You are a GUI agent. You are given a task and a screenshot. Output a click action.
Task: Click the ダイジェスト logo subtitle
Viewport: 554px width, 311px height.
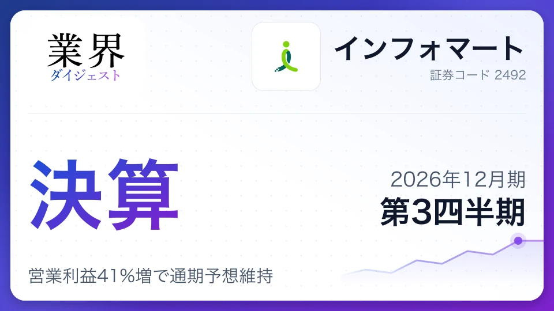[85, 75]
